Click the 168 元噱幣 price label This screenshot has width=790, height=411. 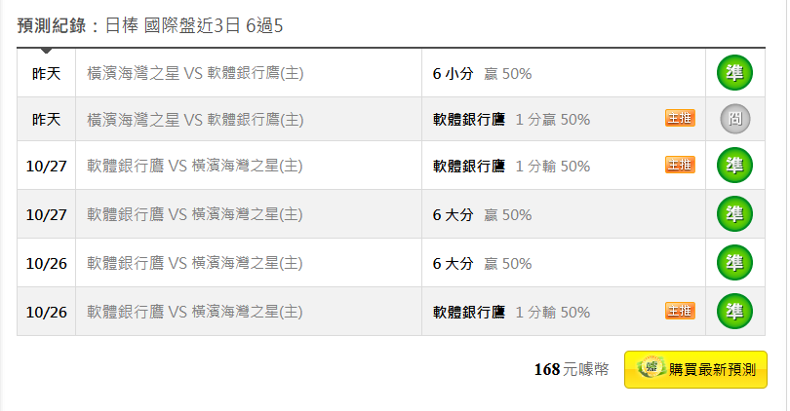572,370
